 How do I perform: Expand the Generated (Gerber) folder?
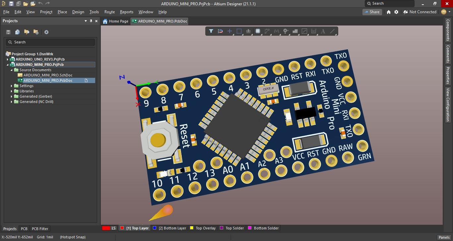click(x=12, y=96)
